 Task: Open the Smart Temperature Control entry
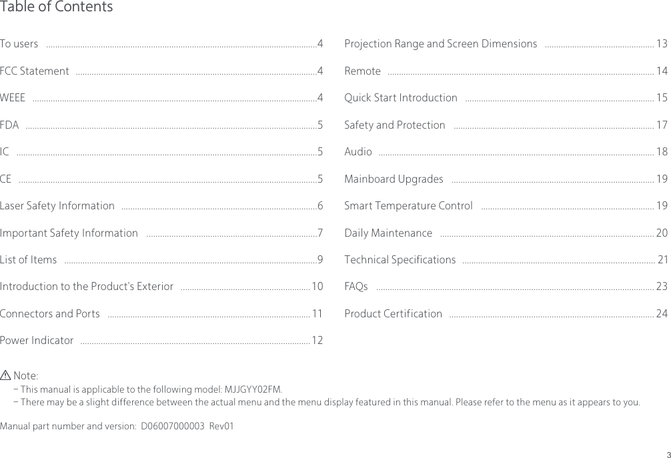[x=409, y=205]
